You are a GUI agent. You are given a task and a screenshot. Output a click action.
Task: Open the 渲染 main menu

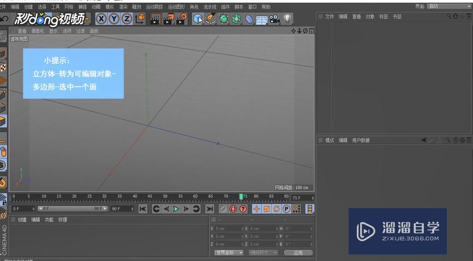[123, 7]
